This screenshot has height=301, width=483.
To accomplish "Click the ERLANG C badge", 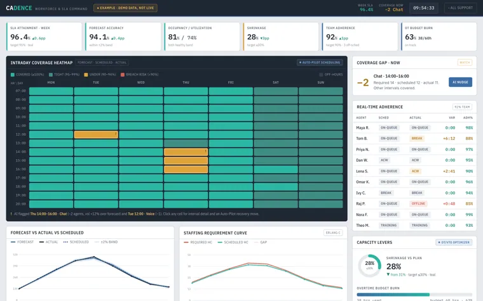I will click(x=333, y=233).
